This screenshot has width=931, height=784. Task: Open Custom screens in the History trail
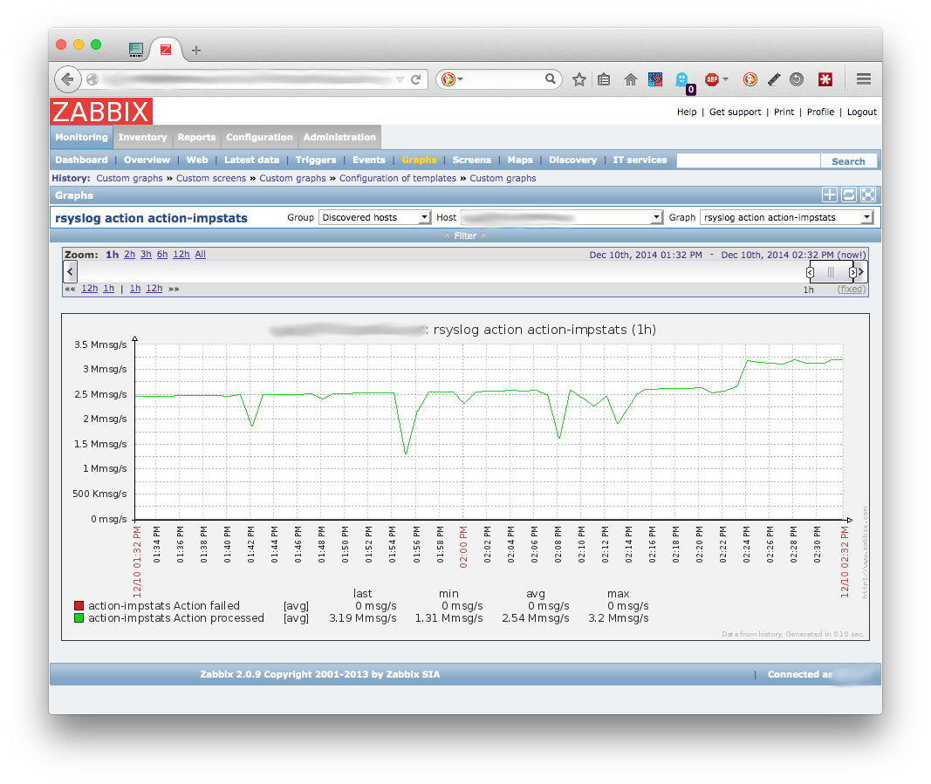pyautogui.click(x=211, y=178)
